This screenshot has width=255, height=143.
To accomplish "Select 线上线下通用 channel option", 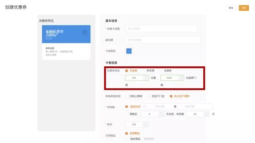I will pyautogui.click(x=171, y=96).
